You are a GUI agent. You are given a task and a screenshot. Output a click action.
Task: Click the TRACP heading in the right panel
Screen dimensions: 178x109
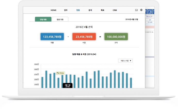(150, 16)
